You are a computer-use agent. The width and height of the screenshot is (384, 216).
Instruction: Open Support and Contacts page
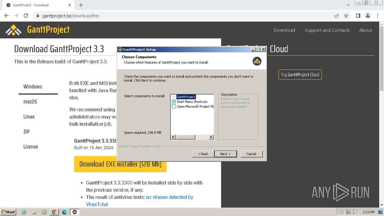point(327,30)
